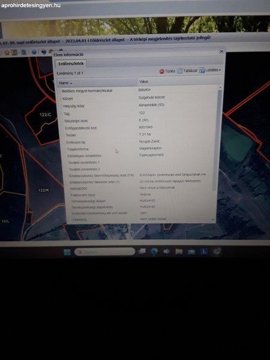The height and width of the screenshot is (360, 270).
Task: Open the Letöltés download dropdown
Action: (x=210, y=70)
